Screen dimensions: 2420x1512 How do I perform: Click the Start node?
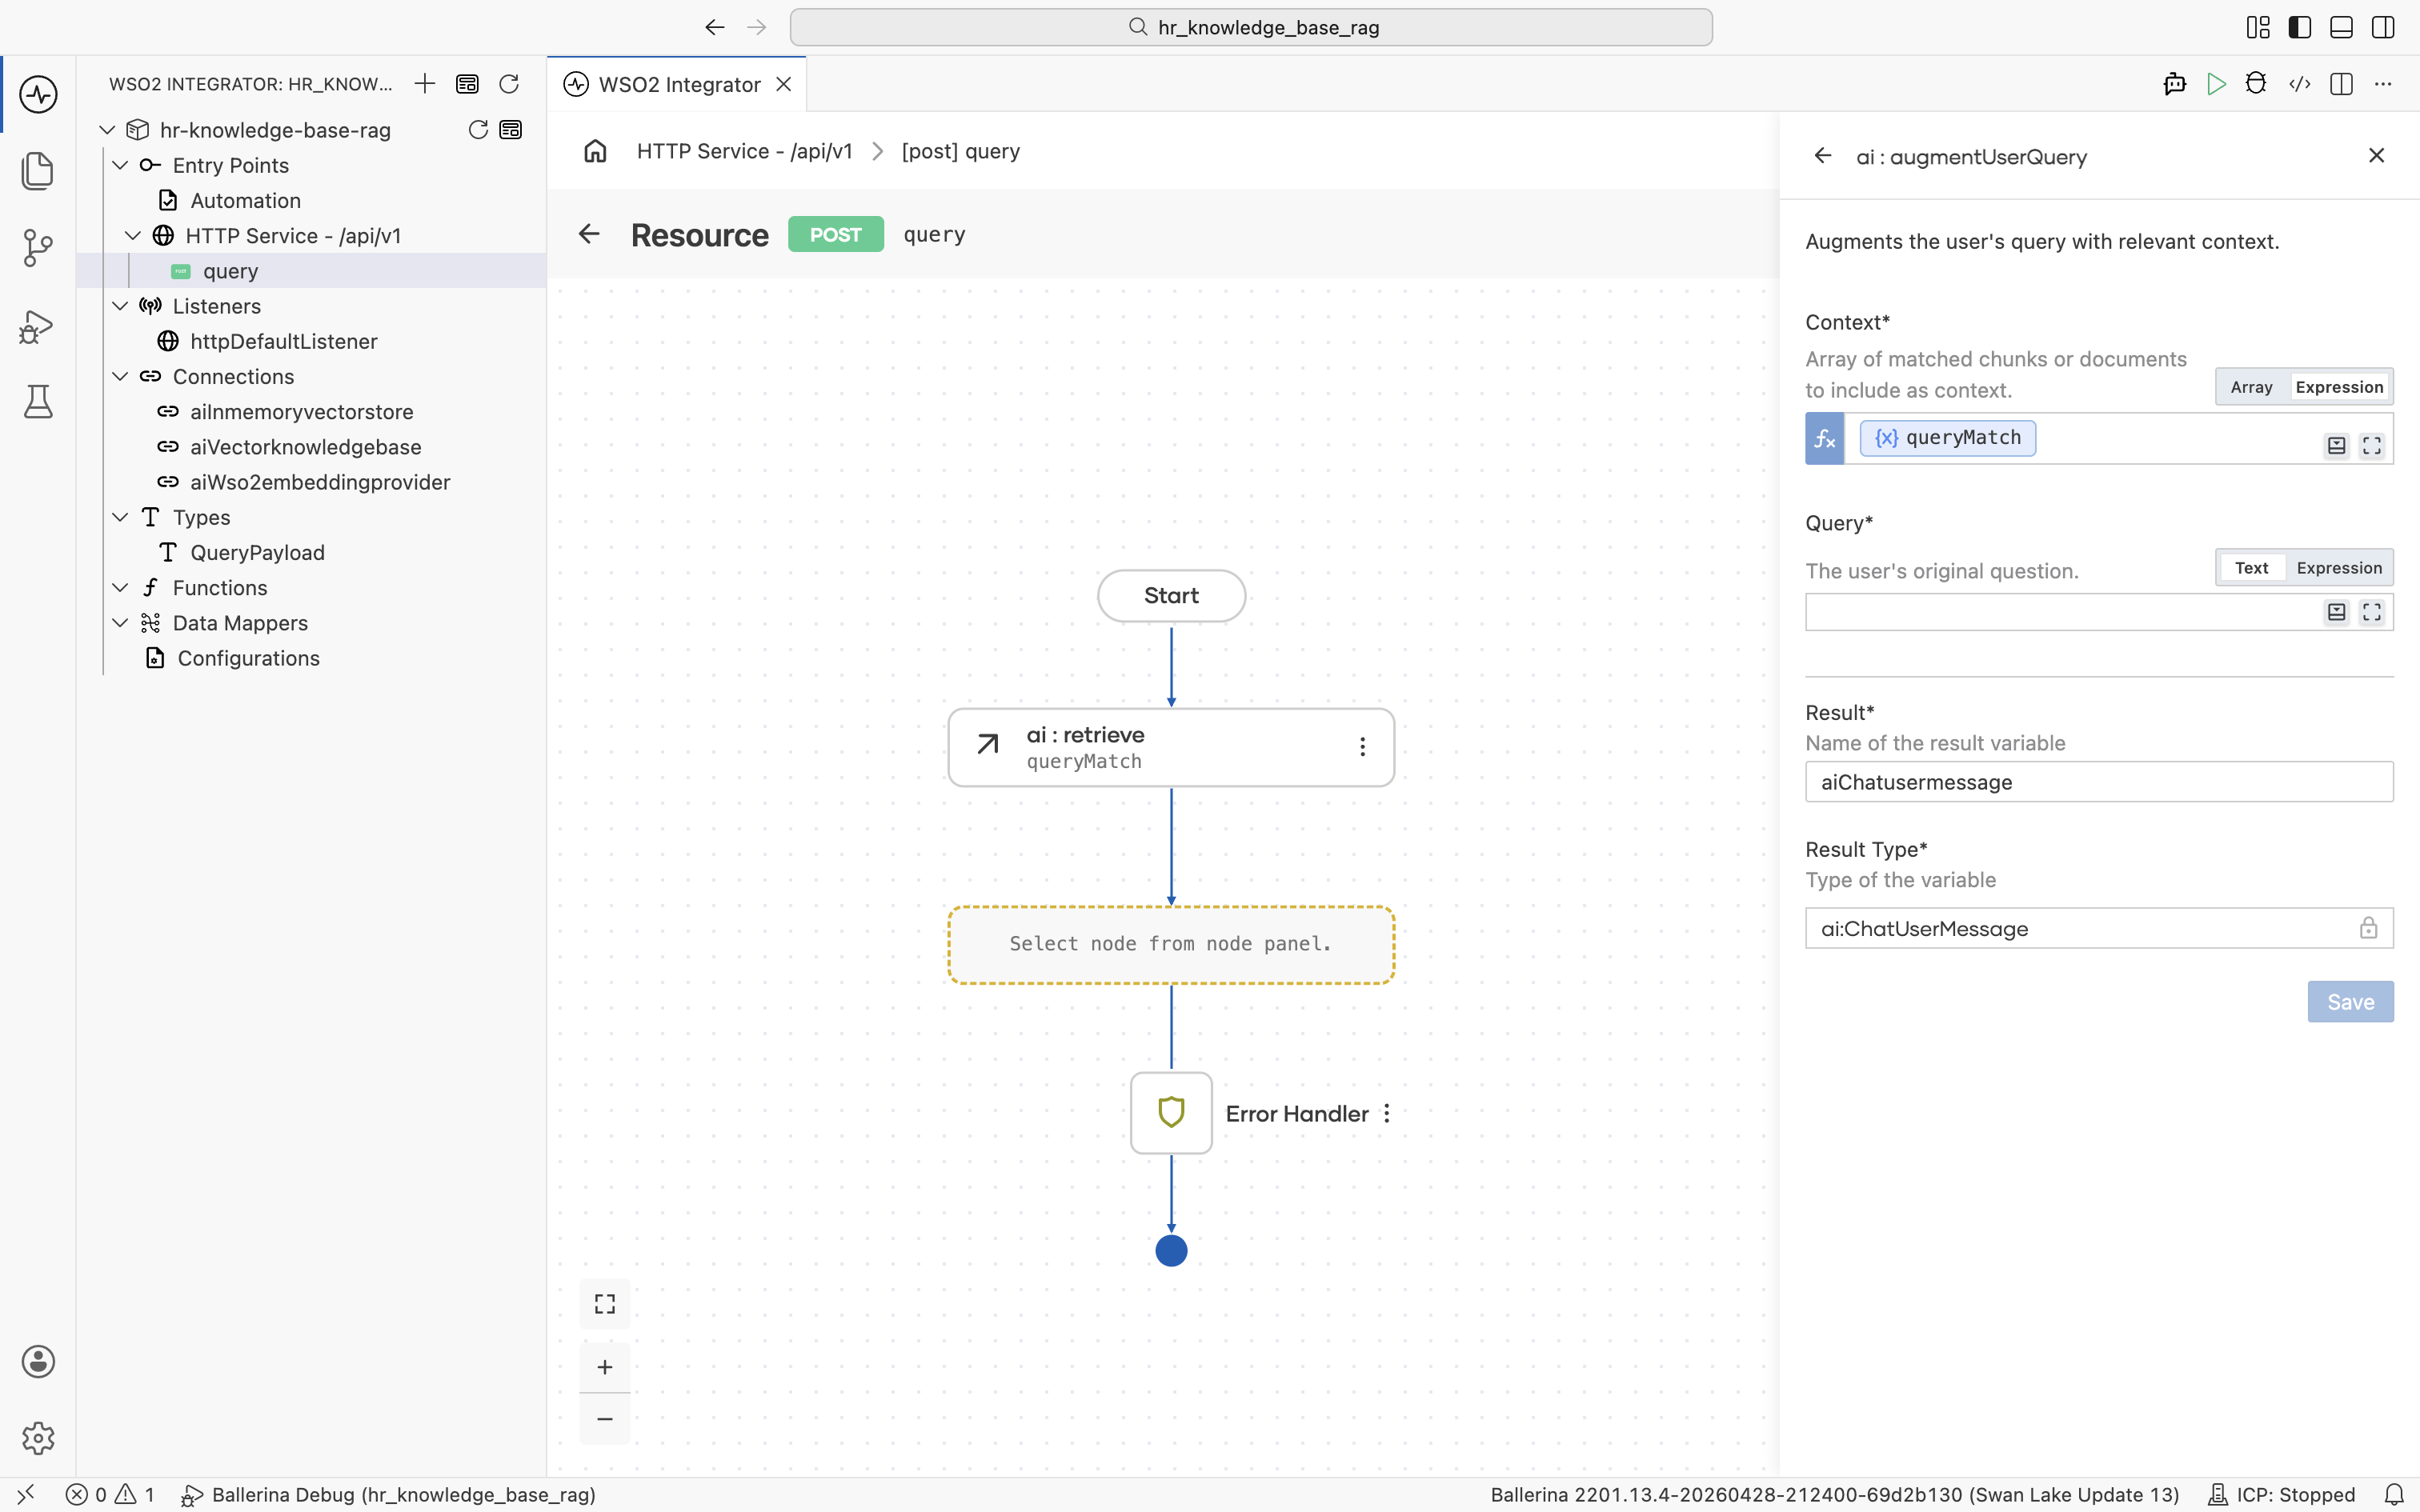tap(1171, 596)
